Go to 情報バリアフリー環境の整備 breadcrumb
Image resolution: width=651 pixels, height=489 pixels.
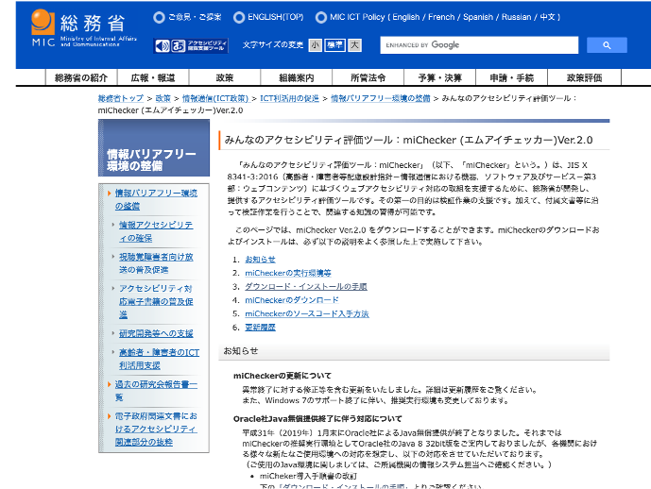(381, 98)
